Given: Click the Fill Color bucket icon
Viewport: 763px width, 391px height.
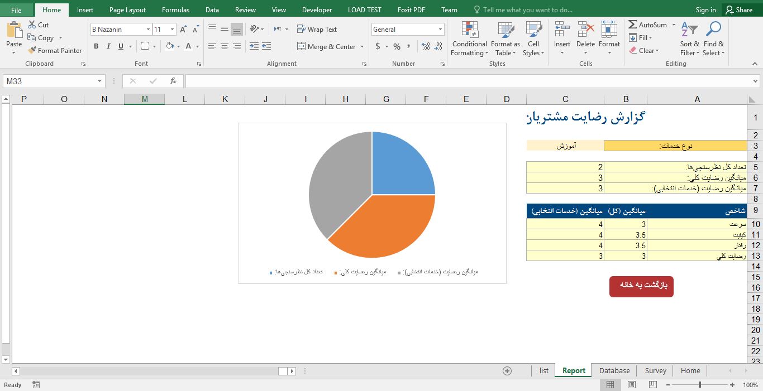Looking at the screenshot, I should (x=170, y=46).
